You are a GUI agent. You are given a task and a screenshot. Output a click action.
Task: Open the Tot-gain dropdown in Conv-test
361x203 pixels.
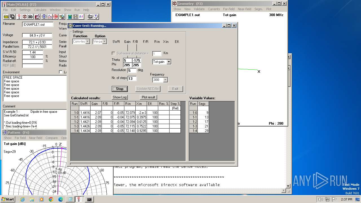pos(169,62)
